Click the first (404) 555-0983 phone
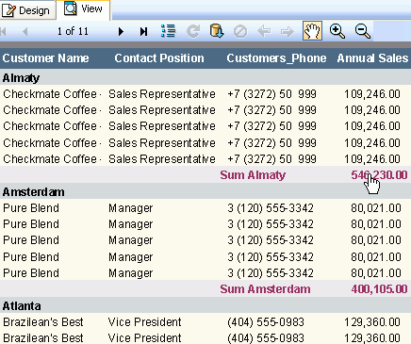The image size is (411, 344). pyautogui.click(x=266, y=322)
